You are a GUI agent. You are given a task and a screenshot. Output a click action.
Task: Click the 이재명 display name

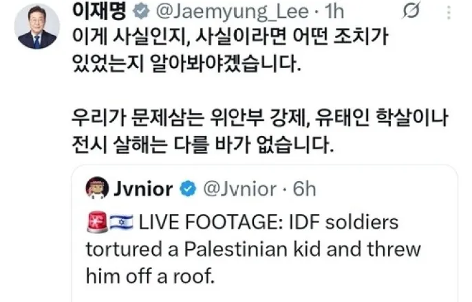click(x=99, y=11)
